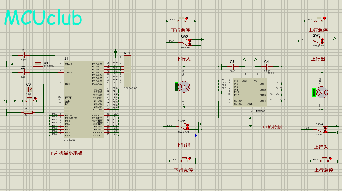Click the XTAL1 pin name on U1
Viewport: 342px width, 191px height.
click(69, 64)
